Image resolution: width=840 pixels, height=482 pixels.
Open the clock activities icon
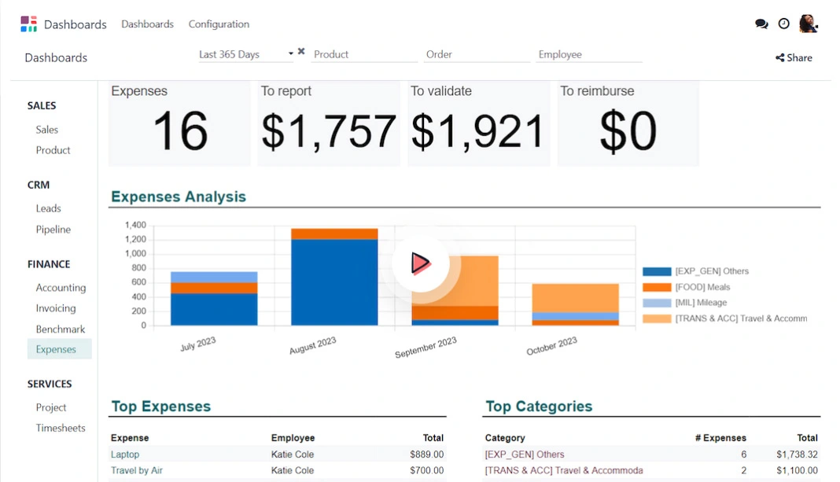(783, 24)
